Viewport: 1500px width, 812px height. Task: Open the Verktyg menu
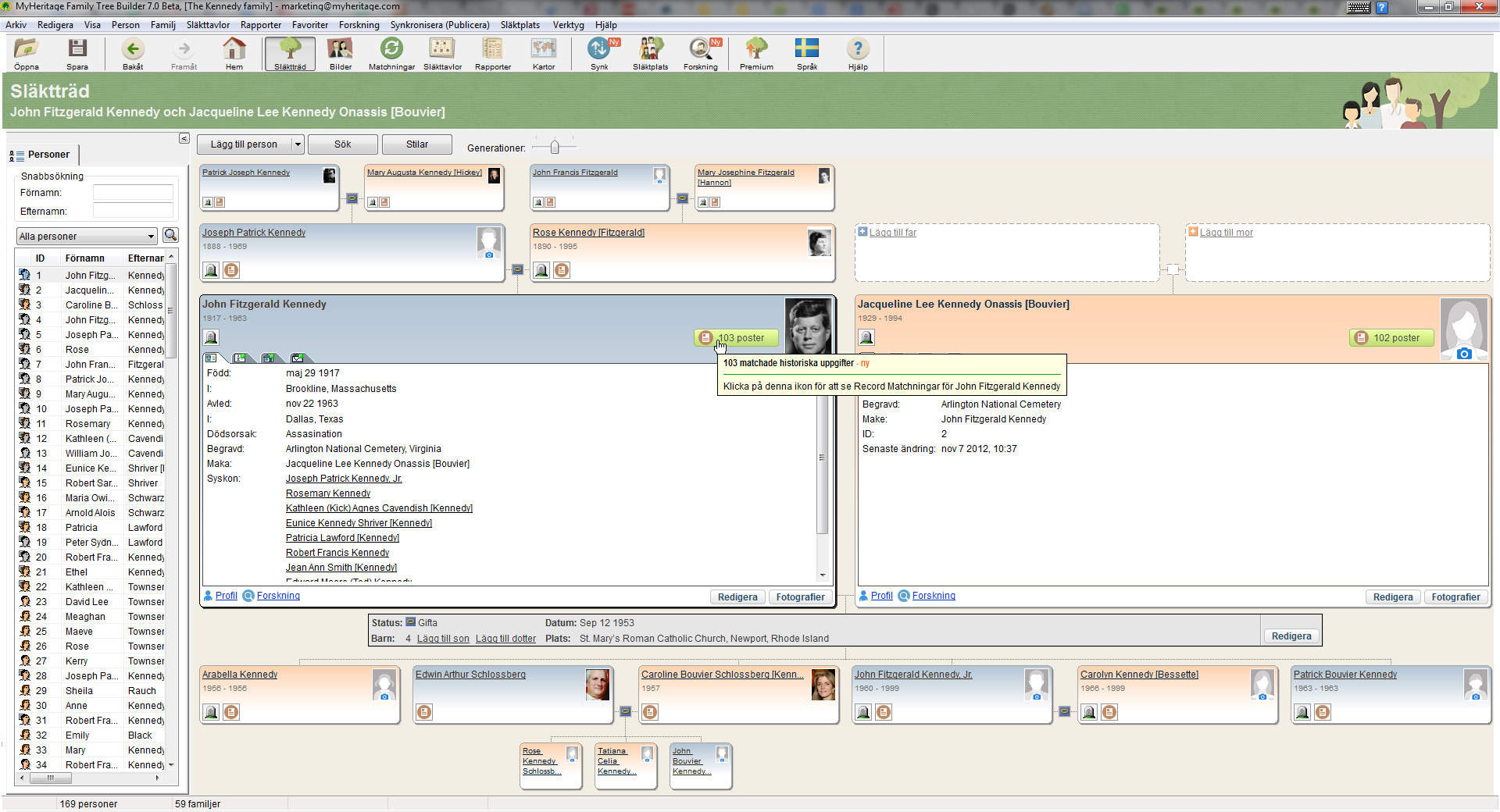click(x=568, y=25)
